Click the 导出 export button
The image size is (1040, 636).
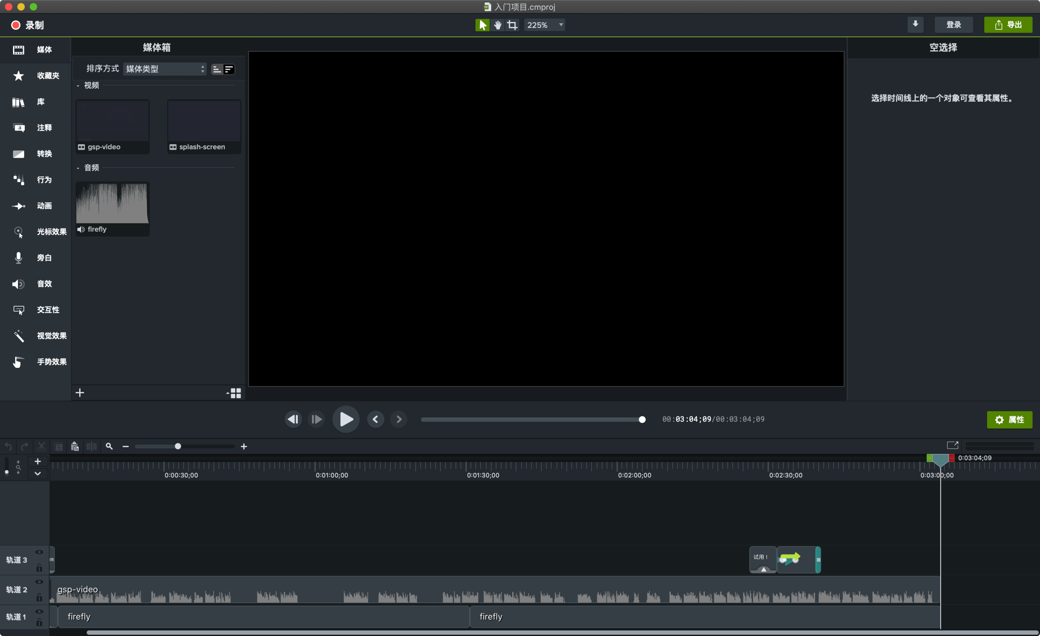[x=1008, y=25]
